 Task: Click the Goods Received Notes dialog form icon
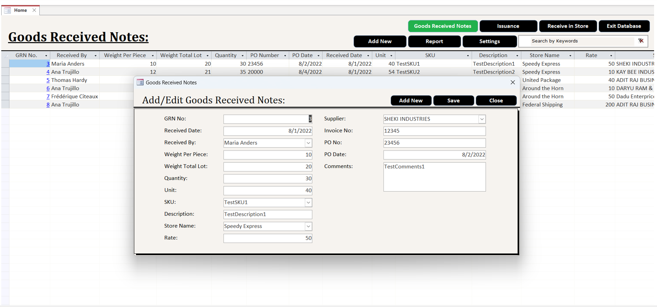(140, 82)
